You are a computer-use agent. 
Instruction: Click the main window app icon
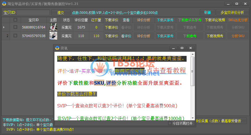coord(4,4)
